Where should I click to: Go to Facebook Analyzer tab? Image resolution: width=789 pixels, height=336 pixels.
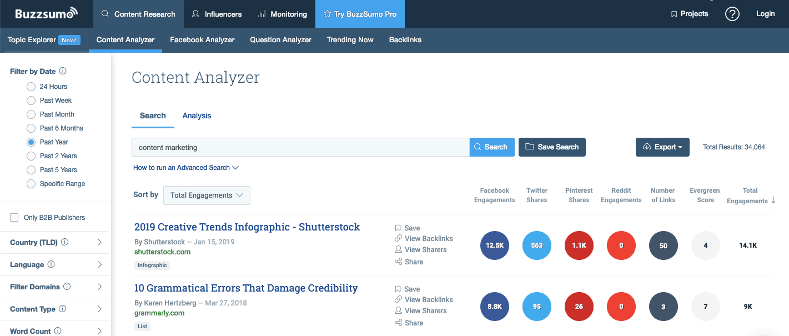(202, 40)
